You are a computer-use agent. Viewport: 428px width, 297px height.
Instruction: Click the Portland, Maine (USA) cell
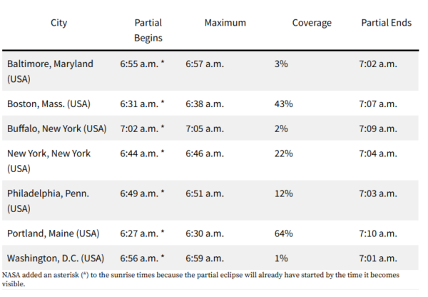pos(53,233)
